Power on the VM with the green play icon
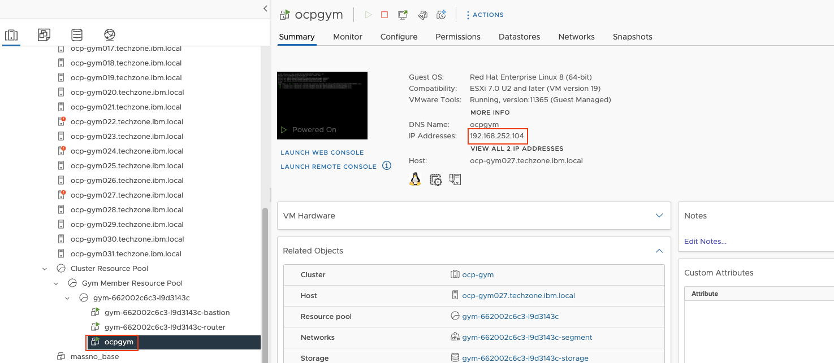 [368, 15]
